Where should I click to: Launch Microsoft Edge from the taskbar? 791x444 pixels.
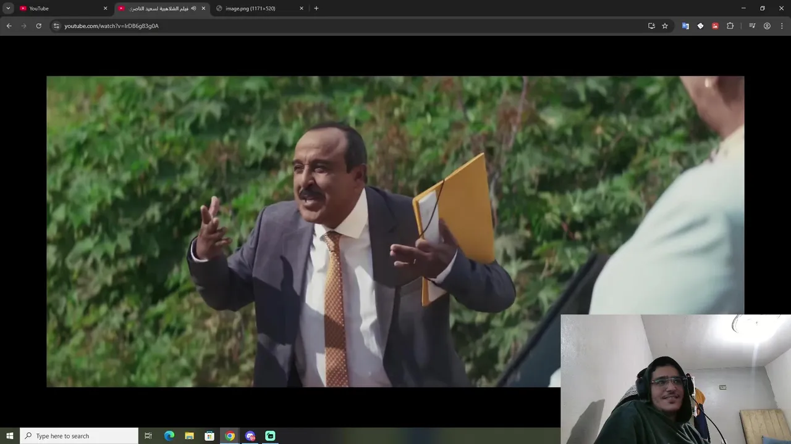click(169, 436)
